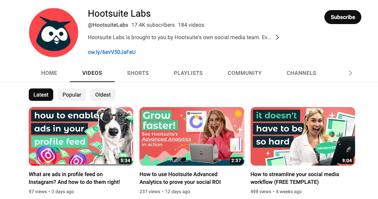378x199 pixels.
Task: Open the Instagram profile feed ads video thumbnail
Action: click(x=81, y=136)
